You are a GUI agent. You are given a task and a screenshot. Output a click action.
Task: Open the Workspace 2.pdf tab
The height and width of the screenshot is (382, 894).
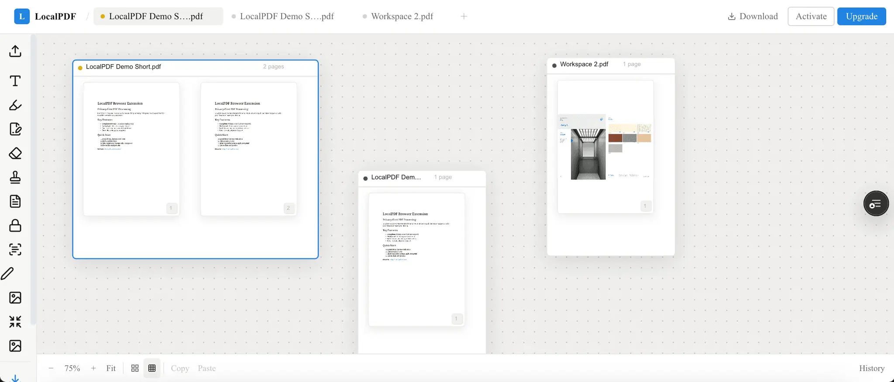pos(402,16)
